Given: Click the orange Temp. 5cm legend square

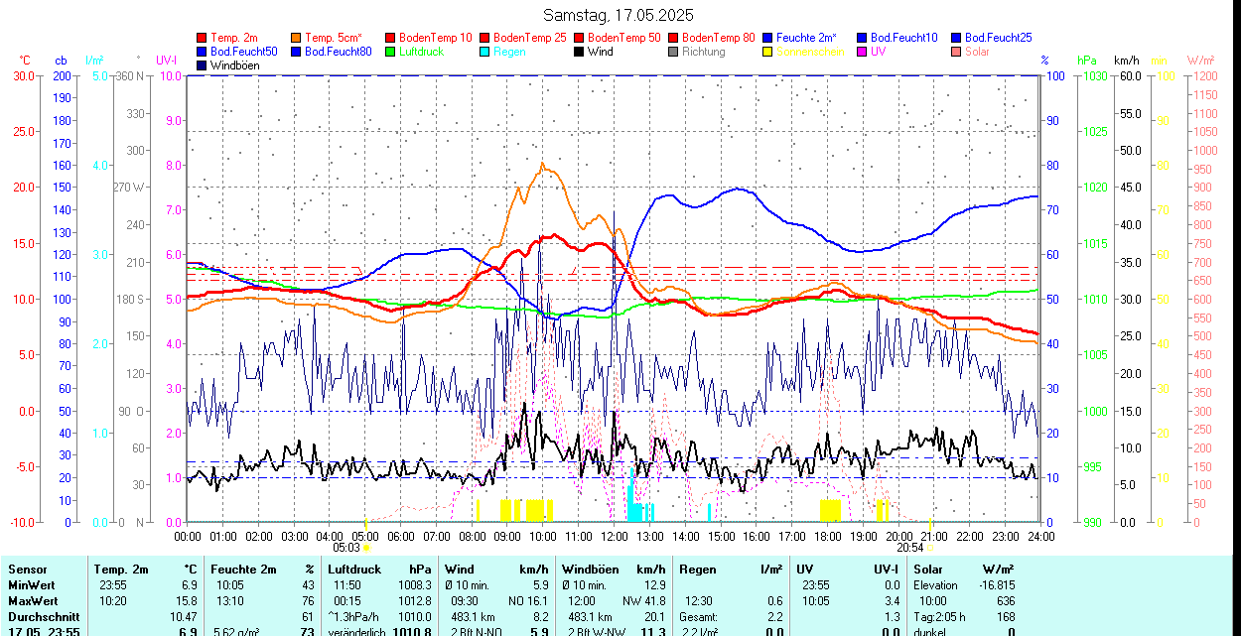Looking at the screenshot, I should tap(297, 38).
